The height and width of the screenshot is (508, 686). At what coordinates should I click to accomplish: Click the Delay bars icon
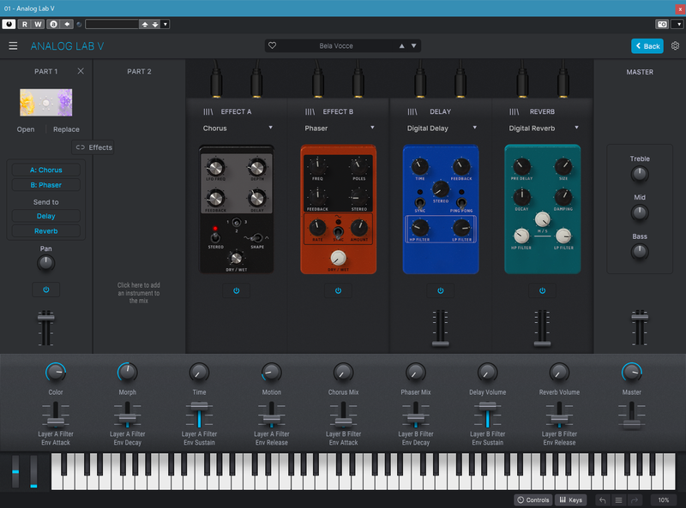click(x=412, y=112)
